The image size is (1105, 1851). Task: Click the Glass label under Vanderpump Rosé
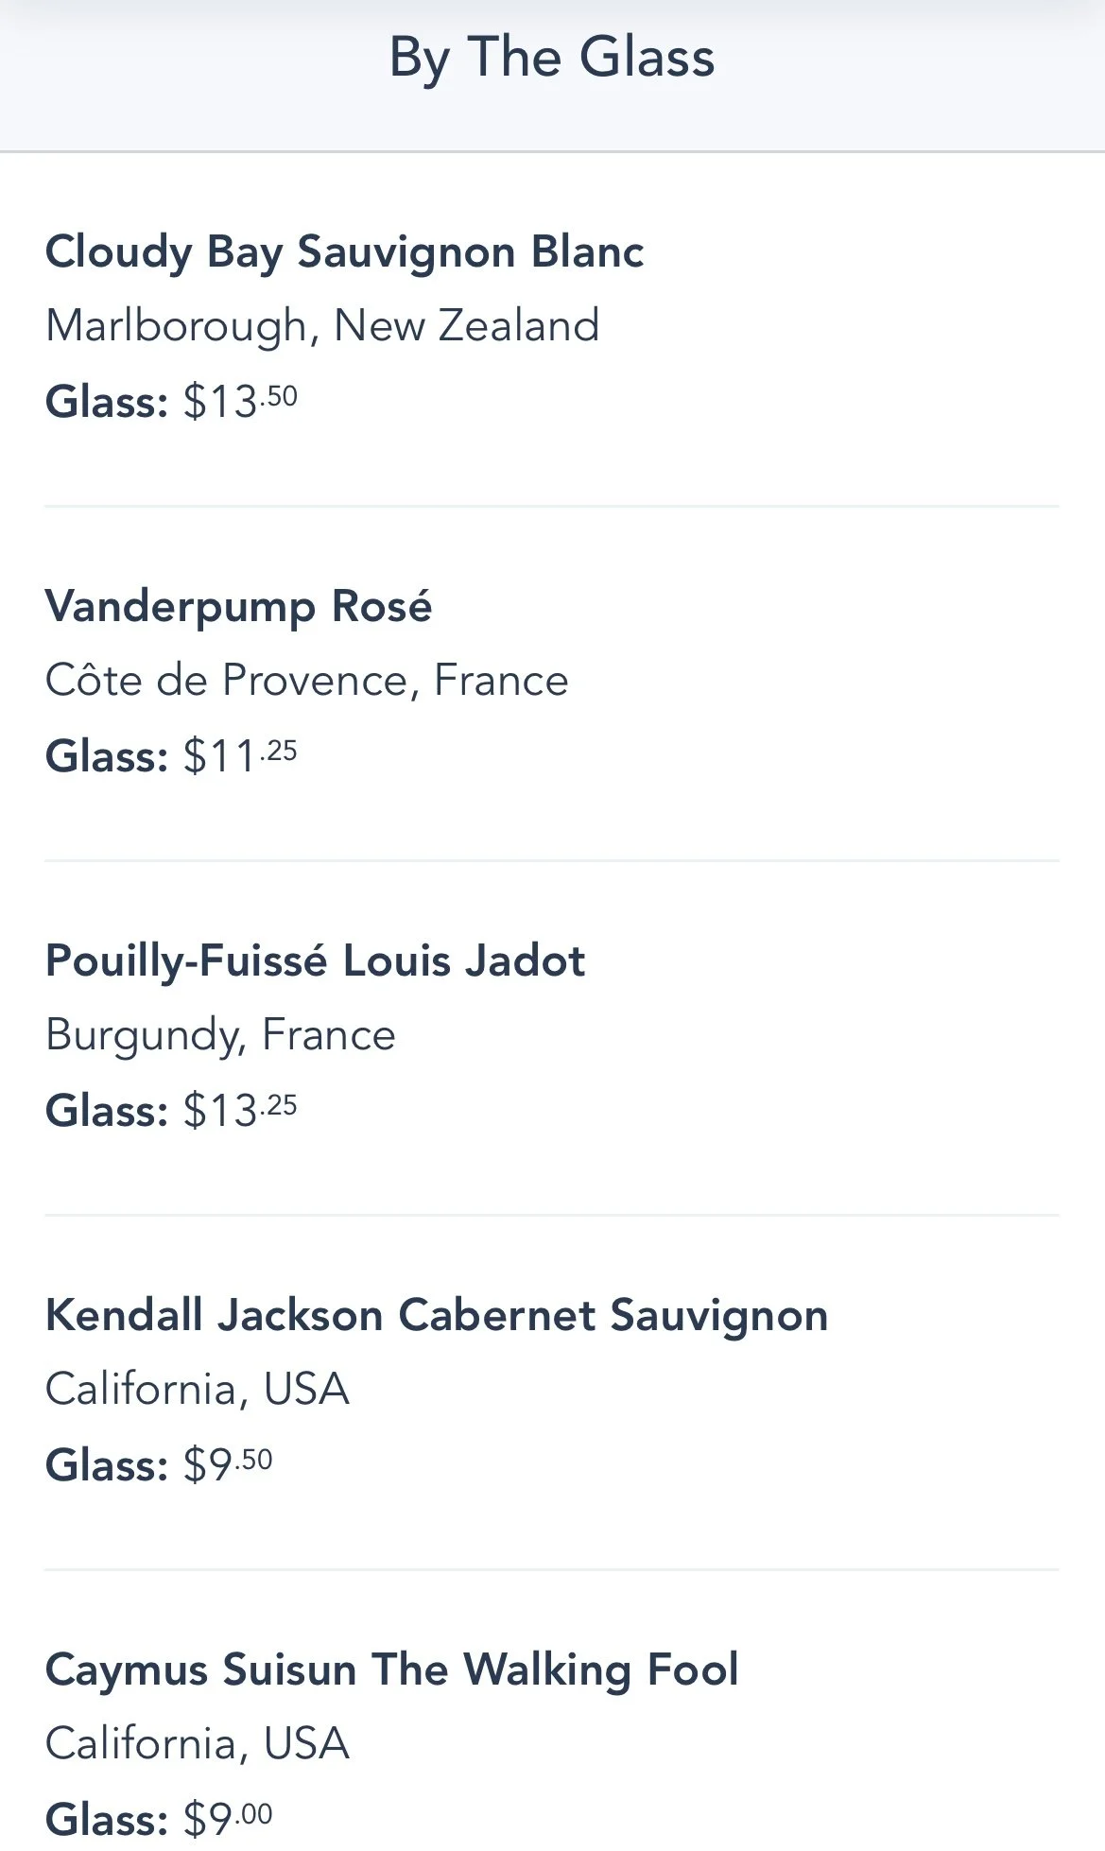[x=106, y=756]
